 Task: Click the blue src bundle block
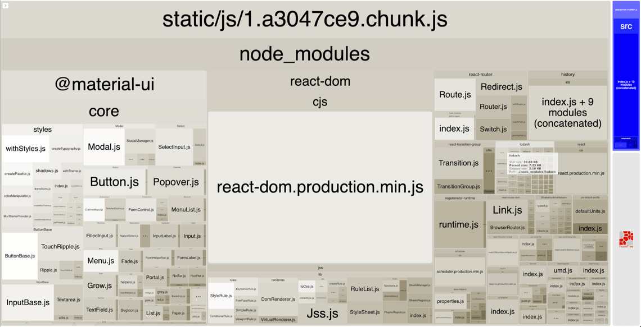626,26
